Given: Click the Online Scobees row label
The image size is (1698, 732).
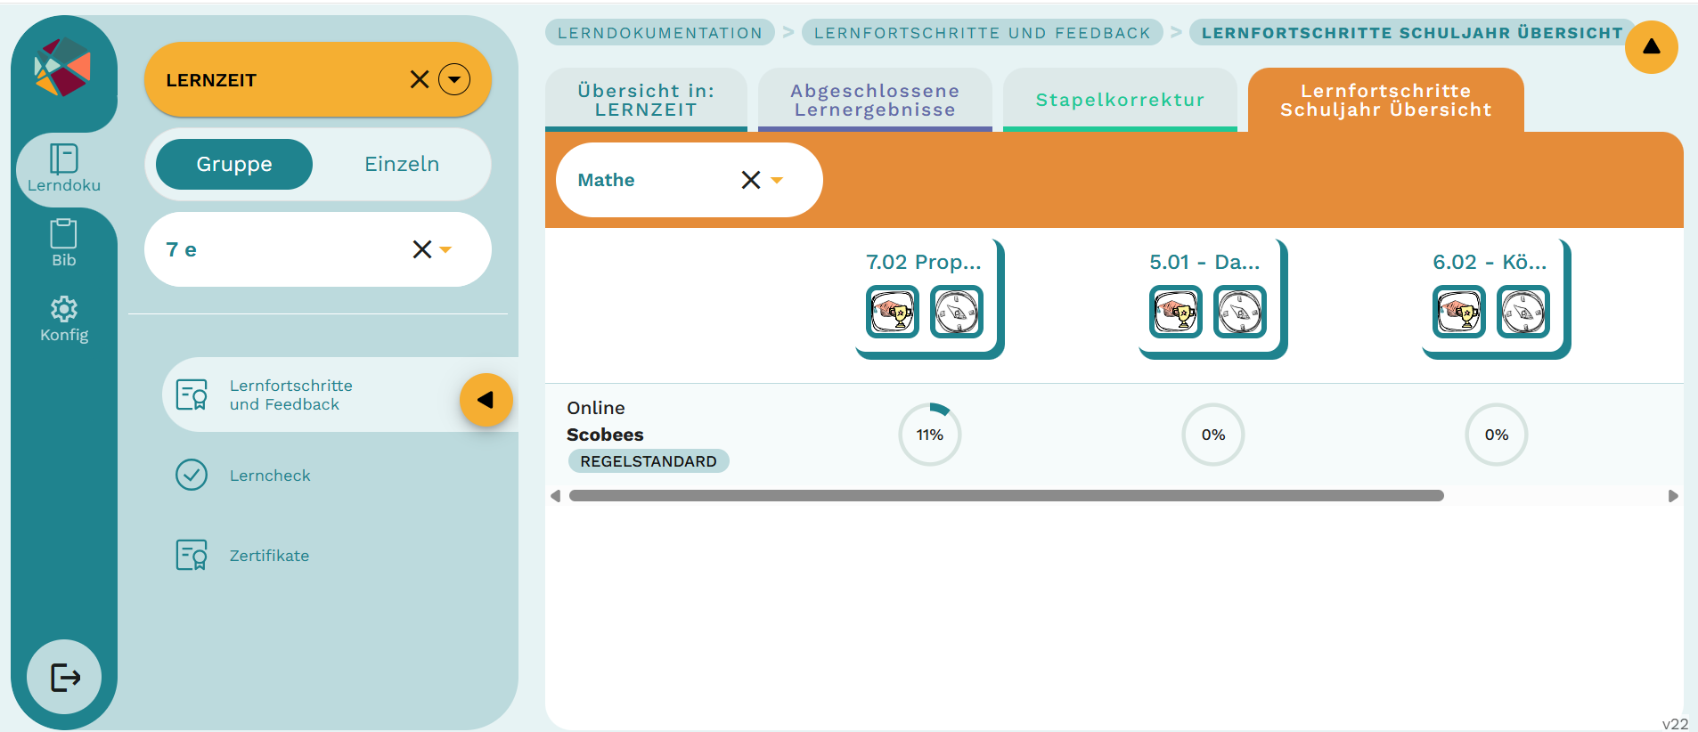Looking at the screenshot, I should (605, 421).
